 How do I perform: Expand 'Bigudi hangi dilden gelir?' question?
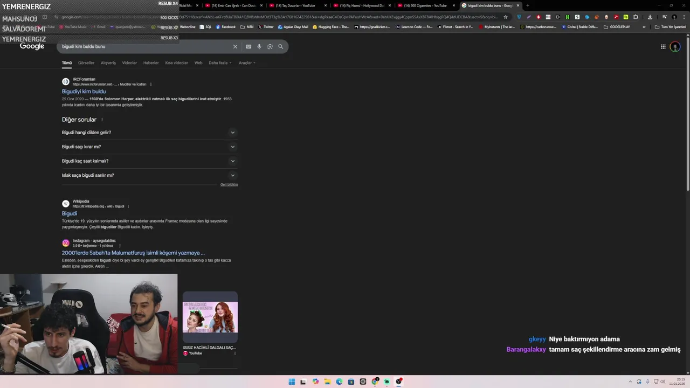click(x=149, y=133)
